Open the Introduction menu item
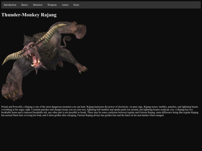The image size is (202, 151). click(x=10, y=5)
